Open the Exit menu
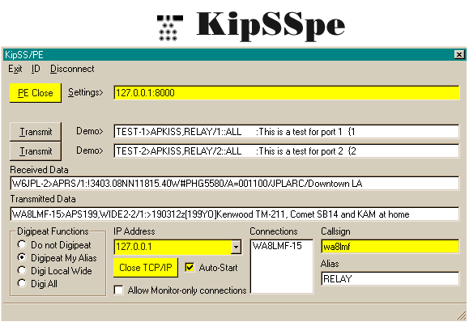The width and height of the screenshot is (469, 322). click(15, 69)
